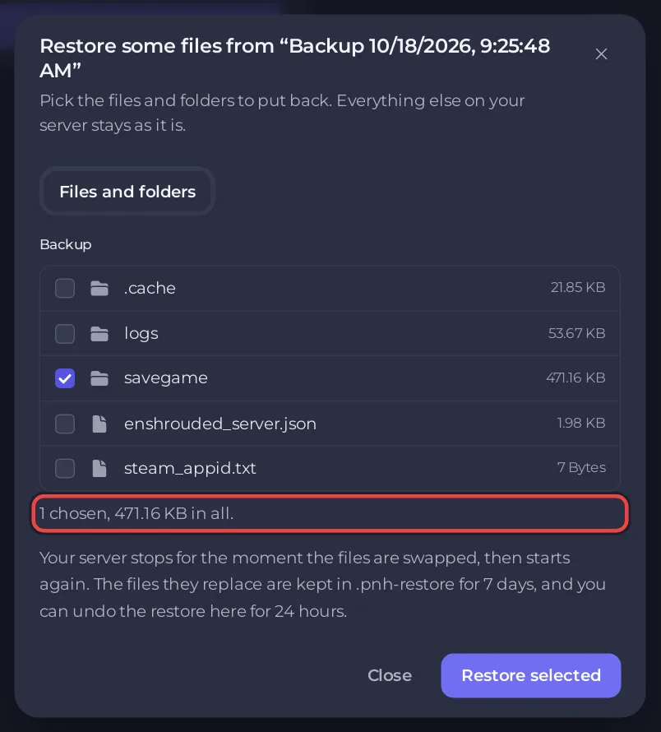Click the Backup breadcrumb label
This screenshot has height=732, width=661.
click(66, 244)
